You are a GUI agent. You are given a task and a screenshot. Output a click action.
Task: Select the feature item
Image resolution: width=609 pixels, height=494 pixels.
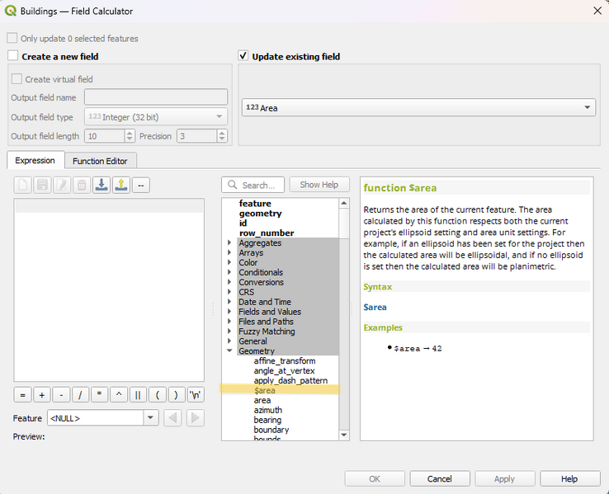click(255, 204)
